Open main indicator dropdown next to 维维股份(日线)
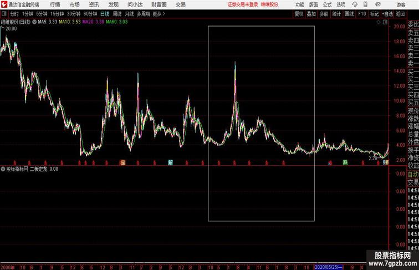Viewport: 419px width, 270px height. click(x=34, y=22)
